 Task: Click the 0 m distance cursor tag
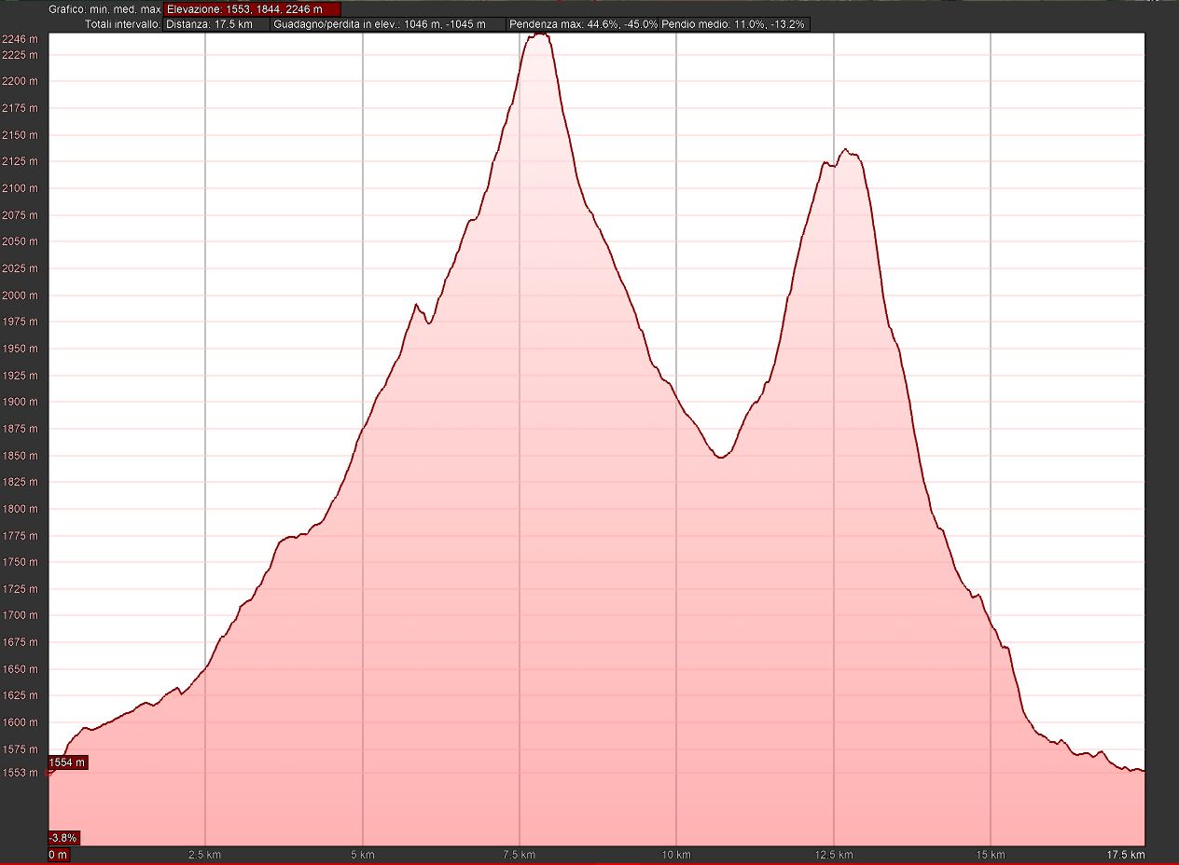[x=58, y=855]
